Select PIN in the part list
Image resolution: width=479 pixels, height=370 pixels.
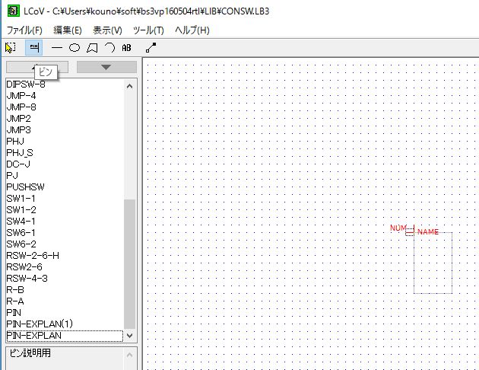[x=65, y=312]
